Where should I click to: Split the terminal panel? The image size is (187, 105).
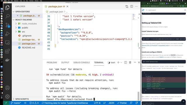126,62
